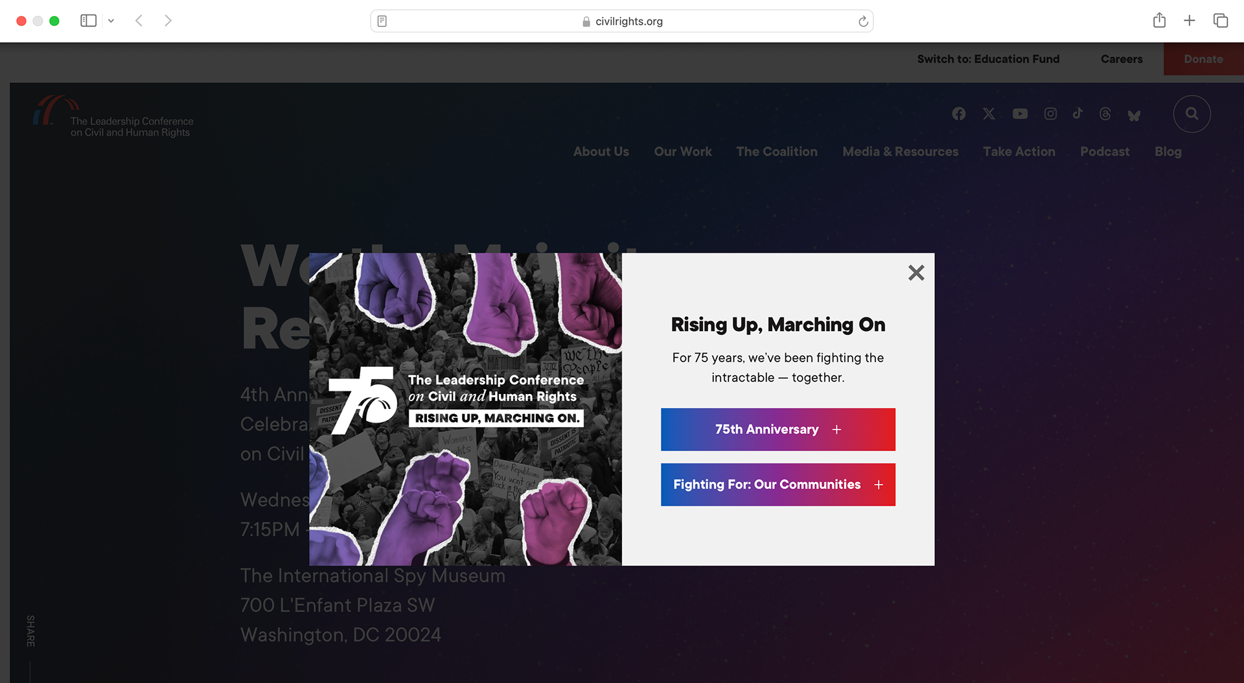Go forward in Safari
Viewport: 1244px width, 683px height.
168,21
